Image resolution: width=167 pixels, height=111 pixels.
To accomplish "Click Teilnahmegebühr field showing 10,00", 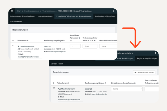I will click(x=90, y=46).
